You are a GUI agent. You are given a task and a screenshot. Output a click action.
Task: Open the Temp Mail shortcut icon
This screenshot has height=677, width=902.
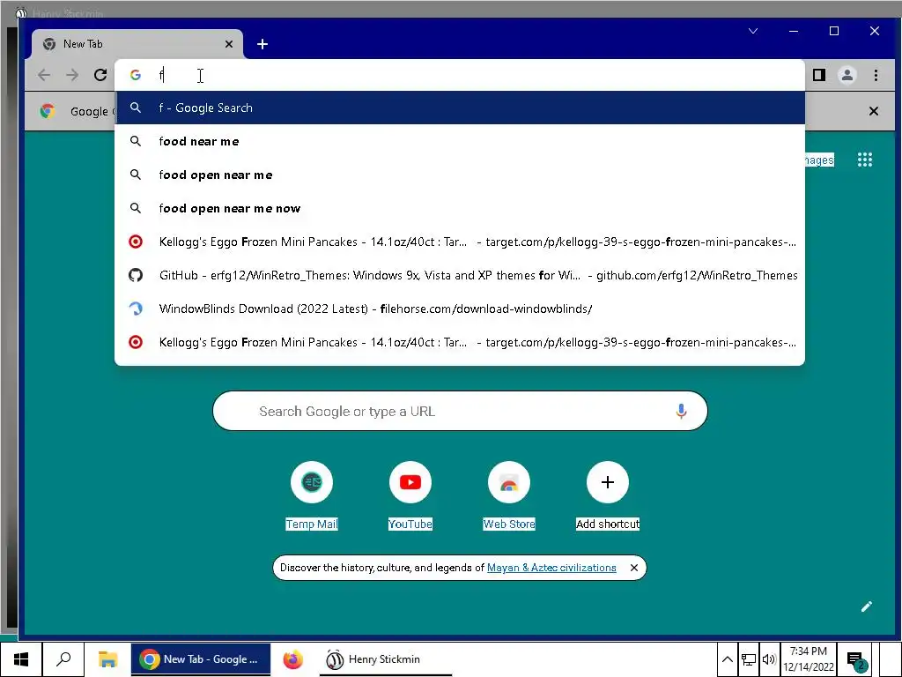(312, 482)
